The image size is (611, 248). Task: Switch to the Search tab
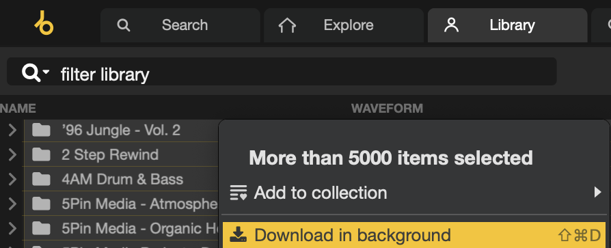[x=180, y=25]
